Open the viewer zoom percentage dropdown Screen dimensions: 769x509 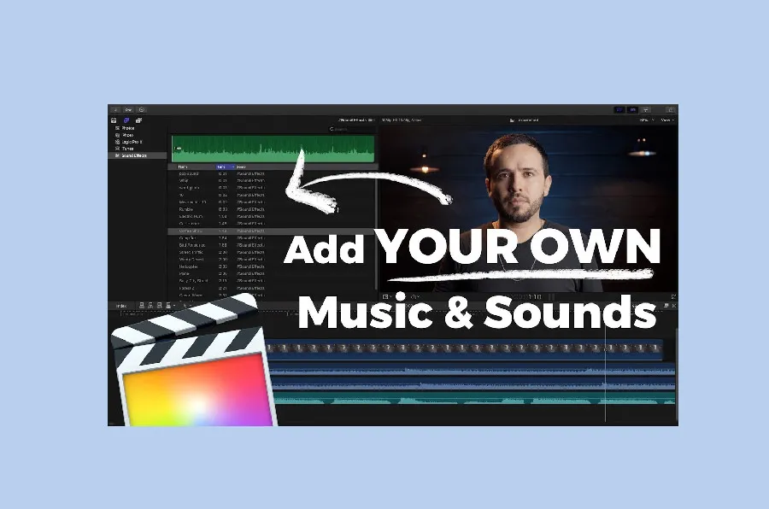[643, 120]
